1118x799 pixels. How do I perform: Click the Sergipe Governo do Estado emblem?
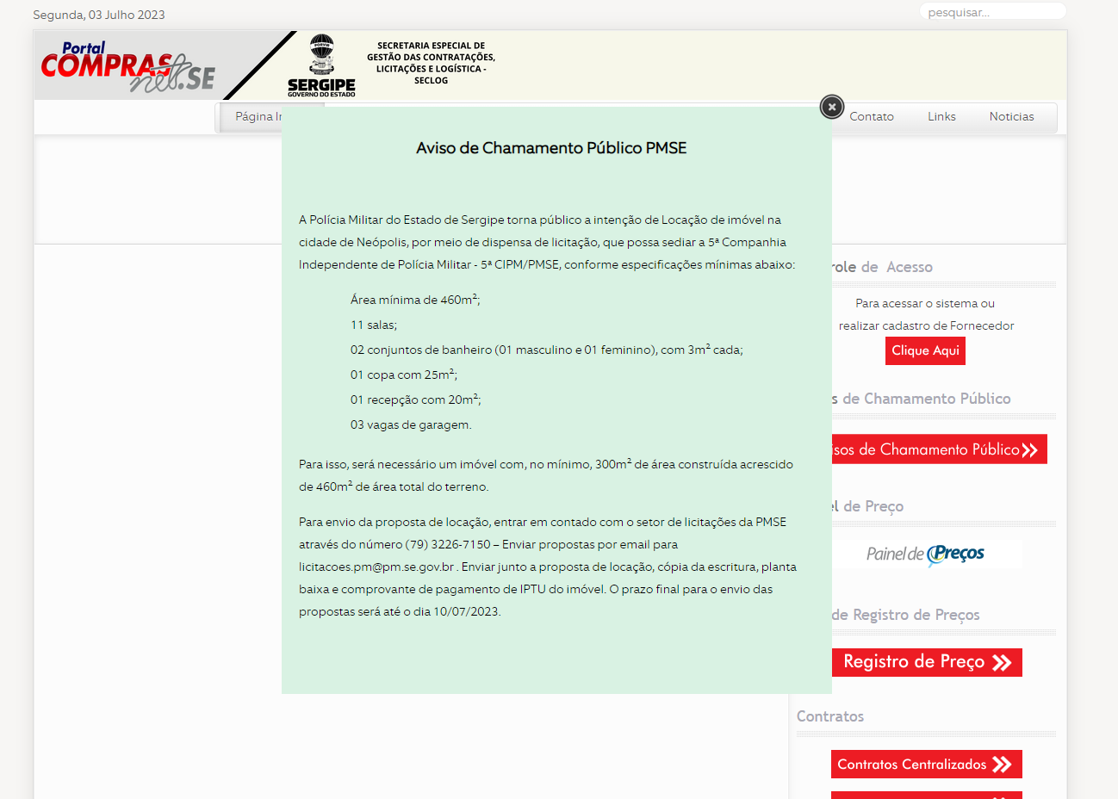coord(321,66)
